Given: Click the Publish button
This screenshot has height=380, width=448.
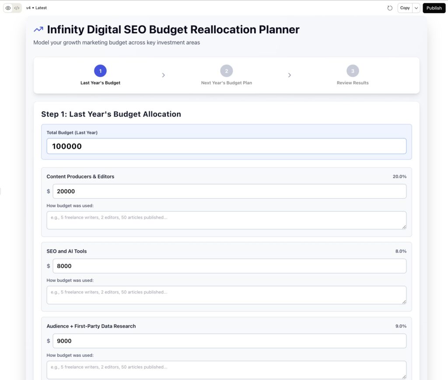Looking at the screenshot, I should 434,8.
